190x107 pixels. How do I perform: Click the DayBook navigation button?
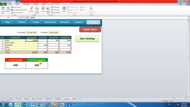79,22
